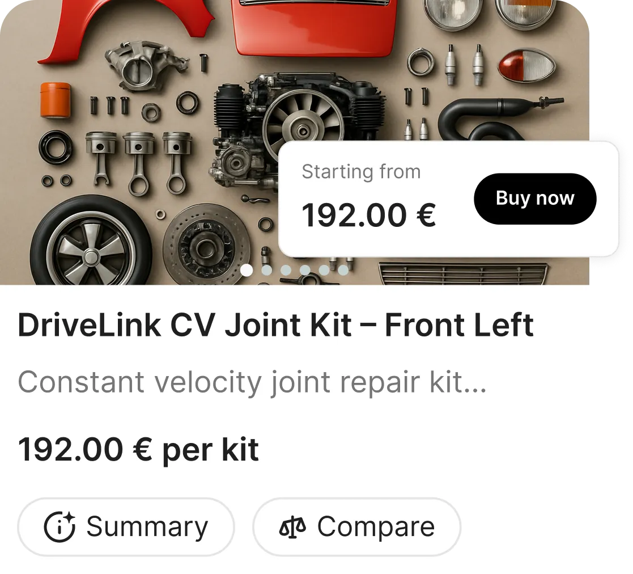The image size is (633, 574).
Task: Click the Starting from label
Action: coord(362,172)
